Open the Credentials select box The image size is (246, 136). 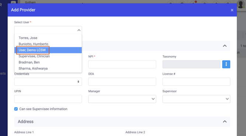point(48,82)
